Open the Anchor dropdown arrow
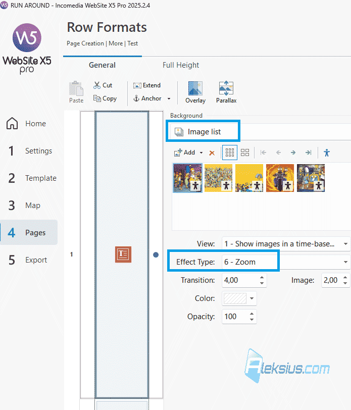This screenshot has width=351, height=410. click(x=169, y=99)
